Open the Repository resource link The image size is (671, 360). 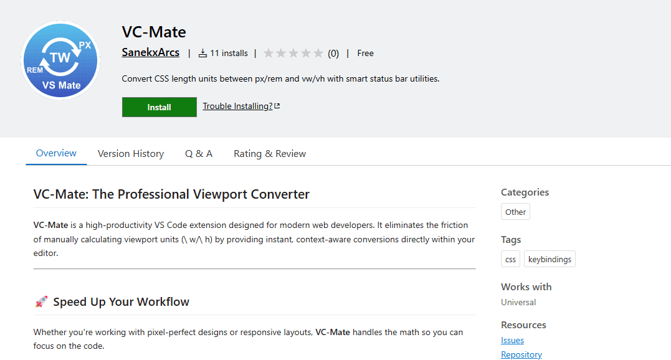[x=521, y=354]
